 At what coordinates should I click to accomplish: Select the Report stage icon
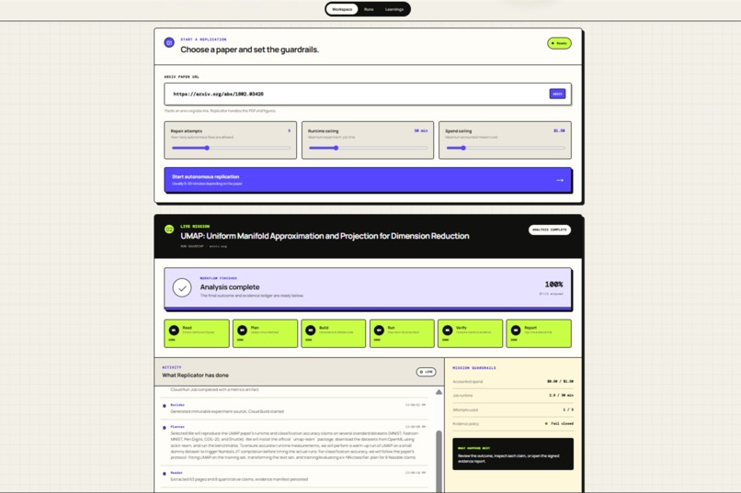pos(516,330)
